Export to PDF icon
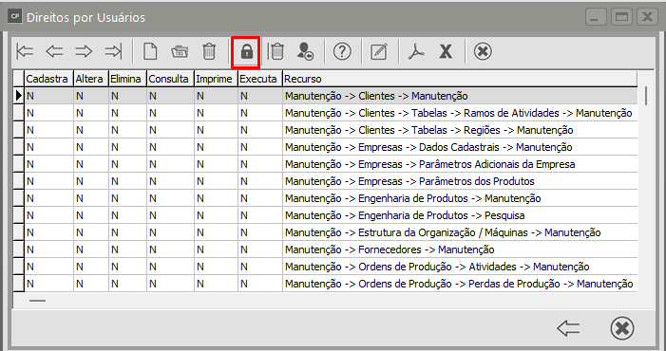 (416, 52)
